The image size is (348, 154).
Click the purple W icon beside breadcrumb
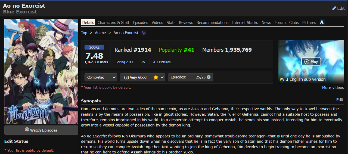pos(144,33)
